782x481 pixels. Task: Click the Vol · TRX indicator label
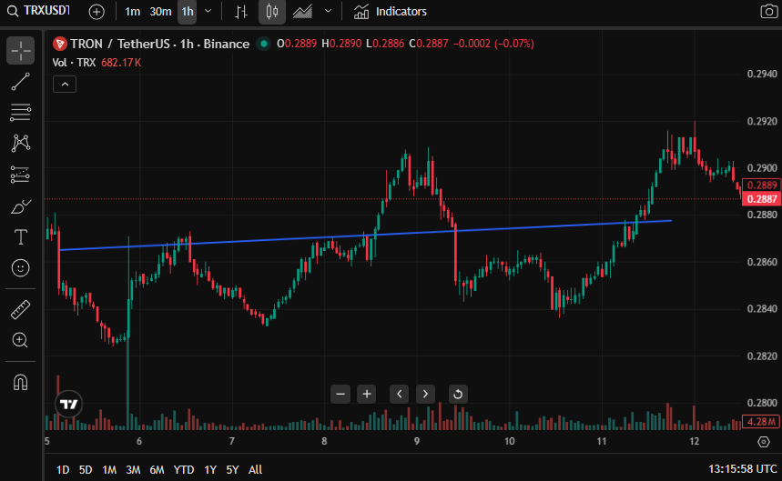coord(74,63)
